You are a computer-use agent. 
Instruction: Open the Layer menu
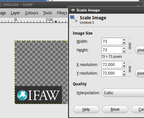pos(15,13)
